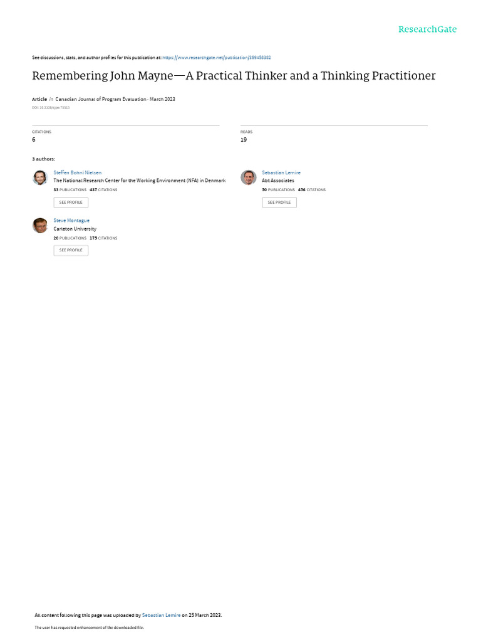The height and width of the screenshot is (642, 481).
Task: Click the citations count number 6
Action: (34, 140)
